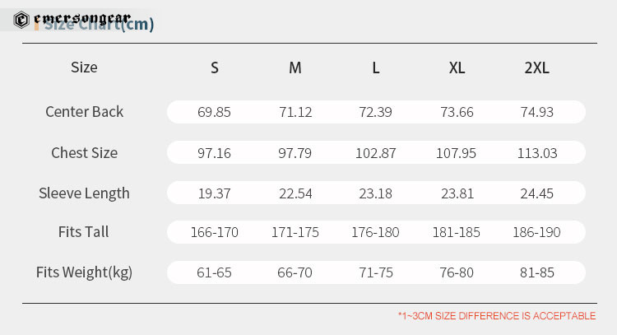Click the Size Chart(cm) heading
This screenshot has width=617, height=335.
(99, 25)
